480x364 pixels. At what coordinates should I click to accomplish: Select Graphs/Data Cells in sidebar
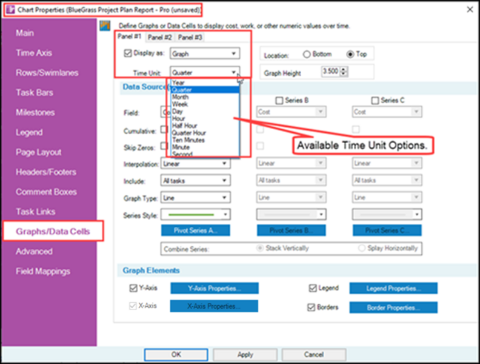click(53, 231)
